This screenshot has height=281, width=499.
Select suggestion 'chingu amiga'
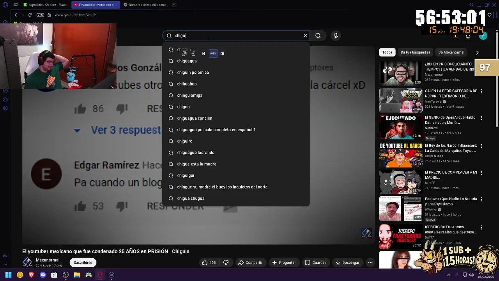point(236,95)
